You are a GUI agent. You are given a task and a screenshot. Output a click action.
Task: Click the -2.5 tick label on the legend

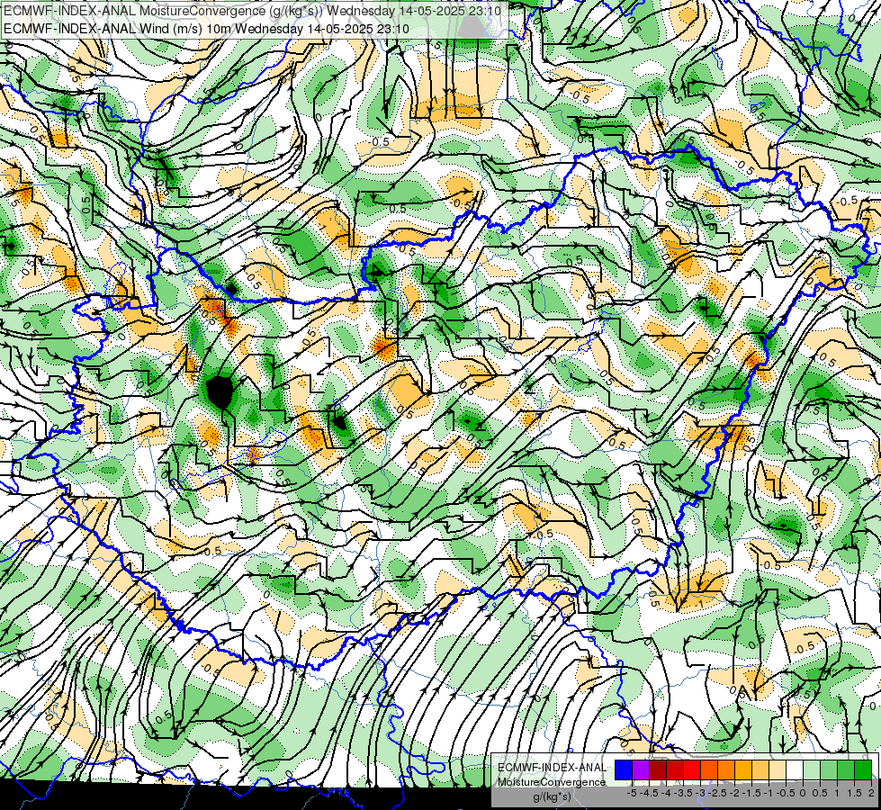coord(717,793)
